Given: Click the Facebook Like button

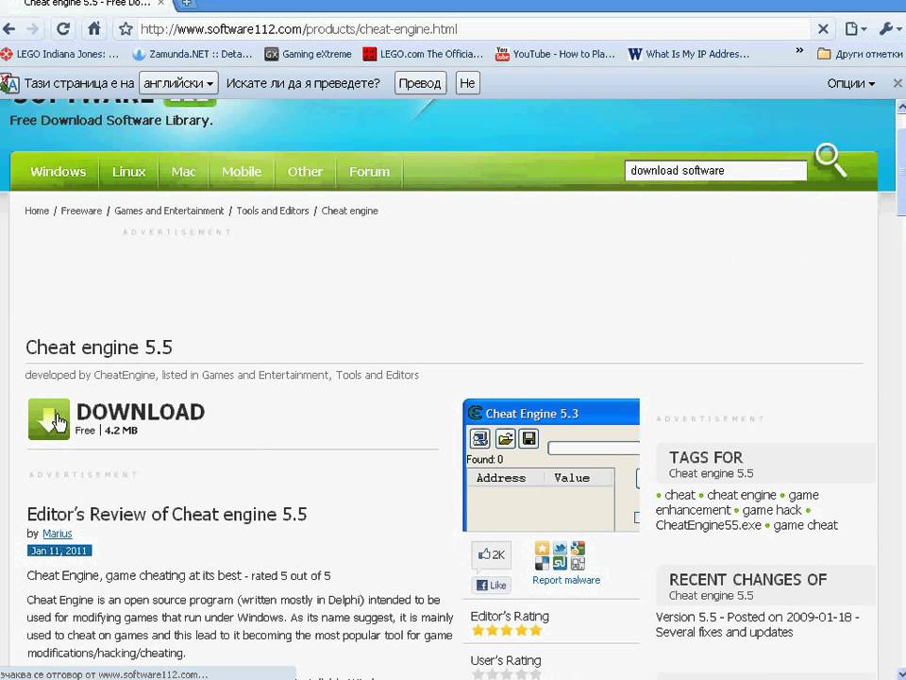Looking at the screenshot, I should click(491, 586).
